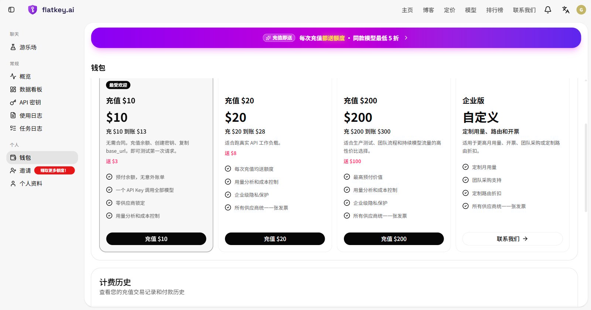The width and height of the screenshot is (591, 310).
Task: Click the check icon beside 每次充值均送额度
Action: pyautogui.click(x=228, y=169)
